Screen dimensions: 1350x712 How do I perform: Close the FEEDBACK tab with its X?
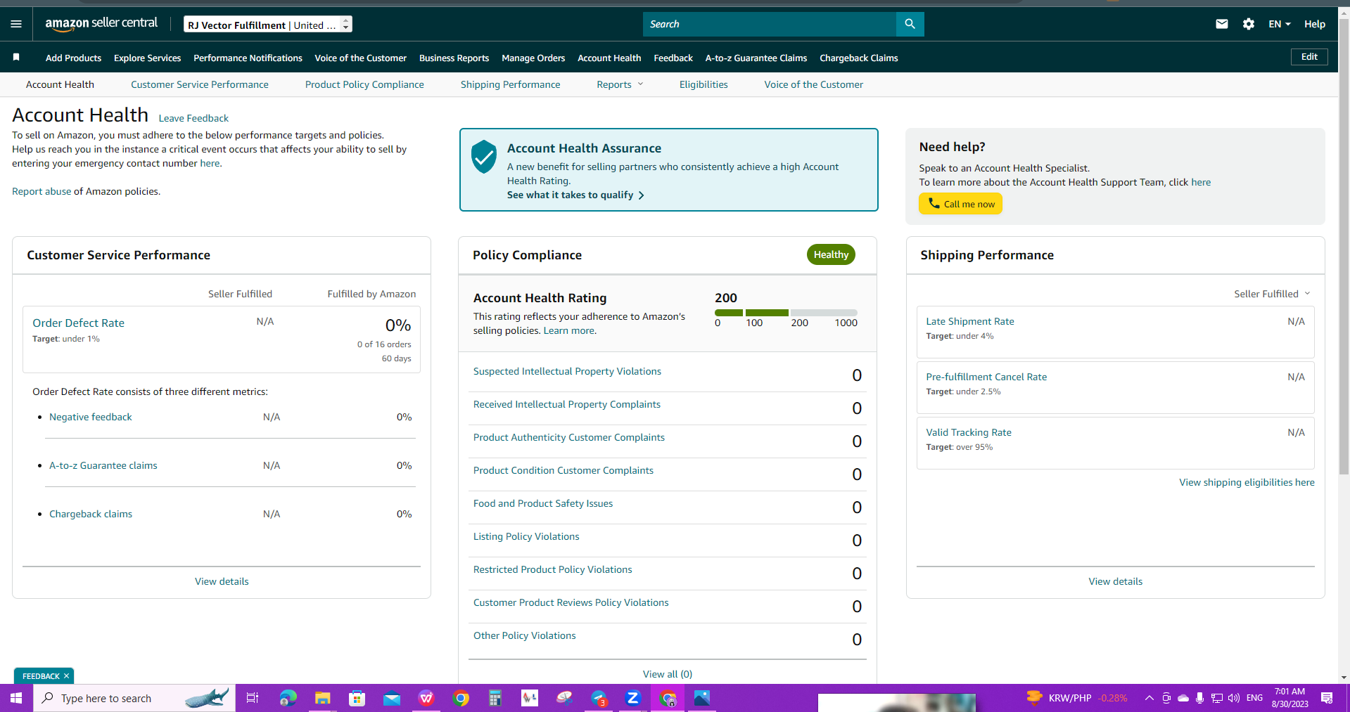(x=66, y=676)
